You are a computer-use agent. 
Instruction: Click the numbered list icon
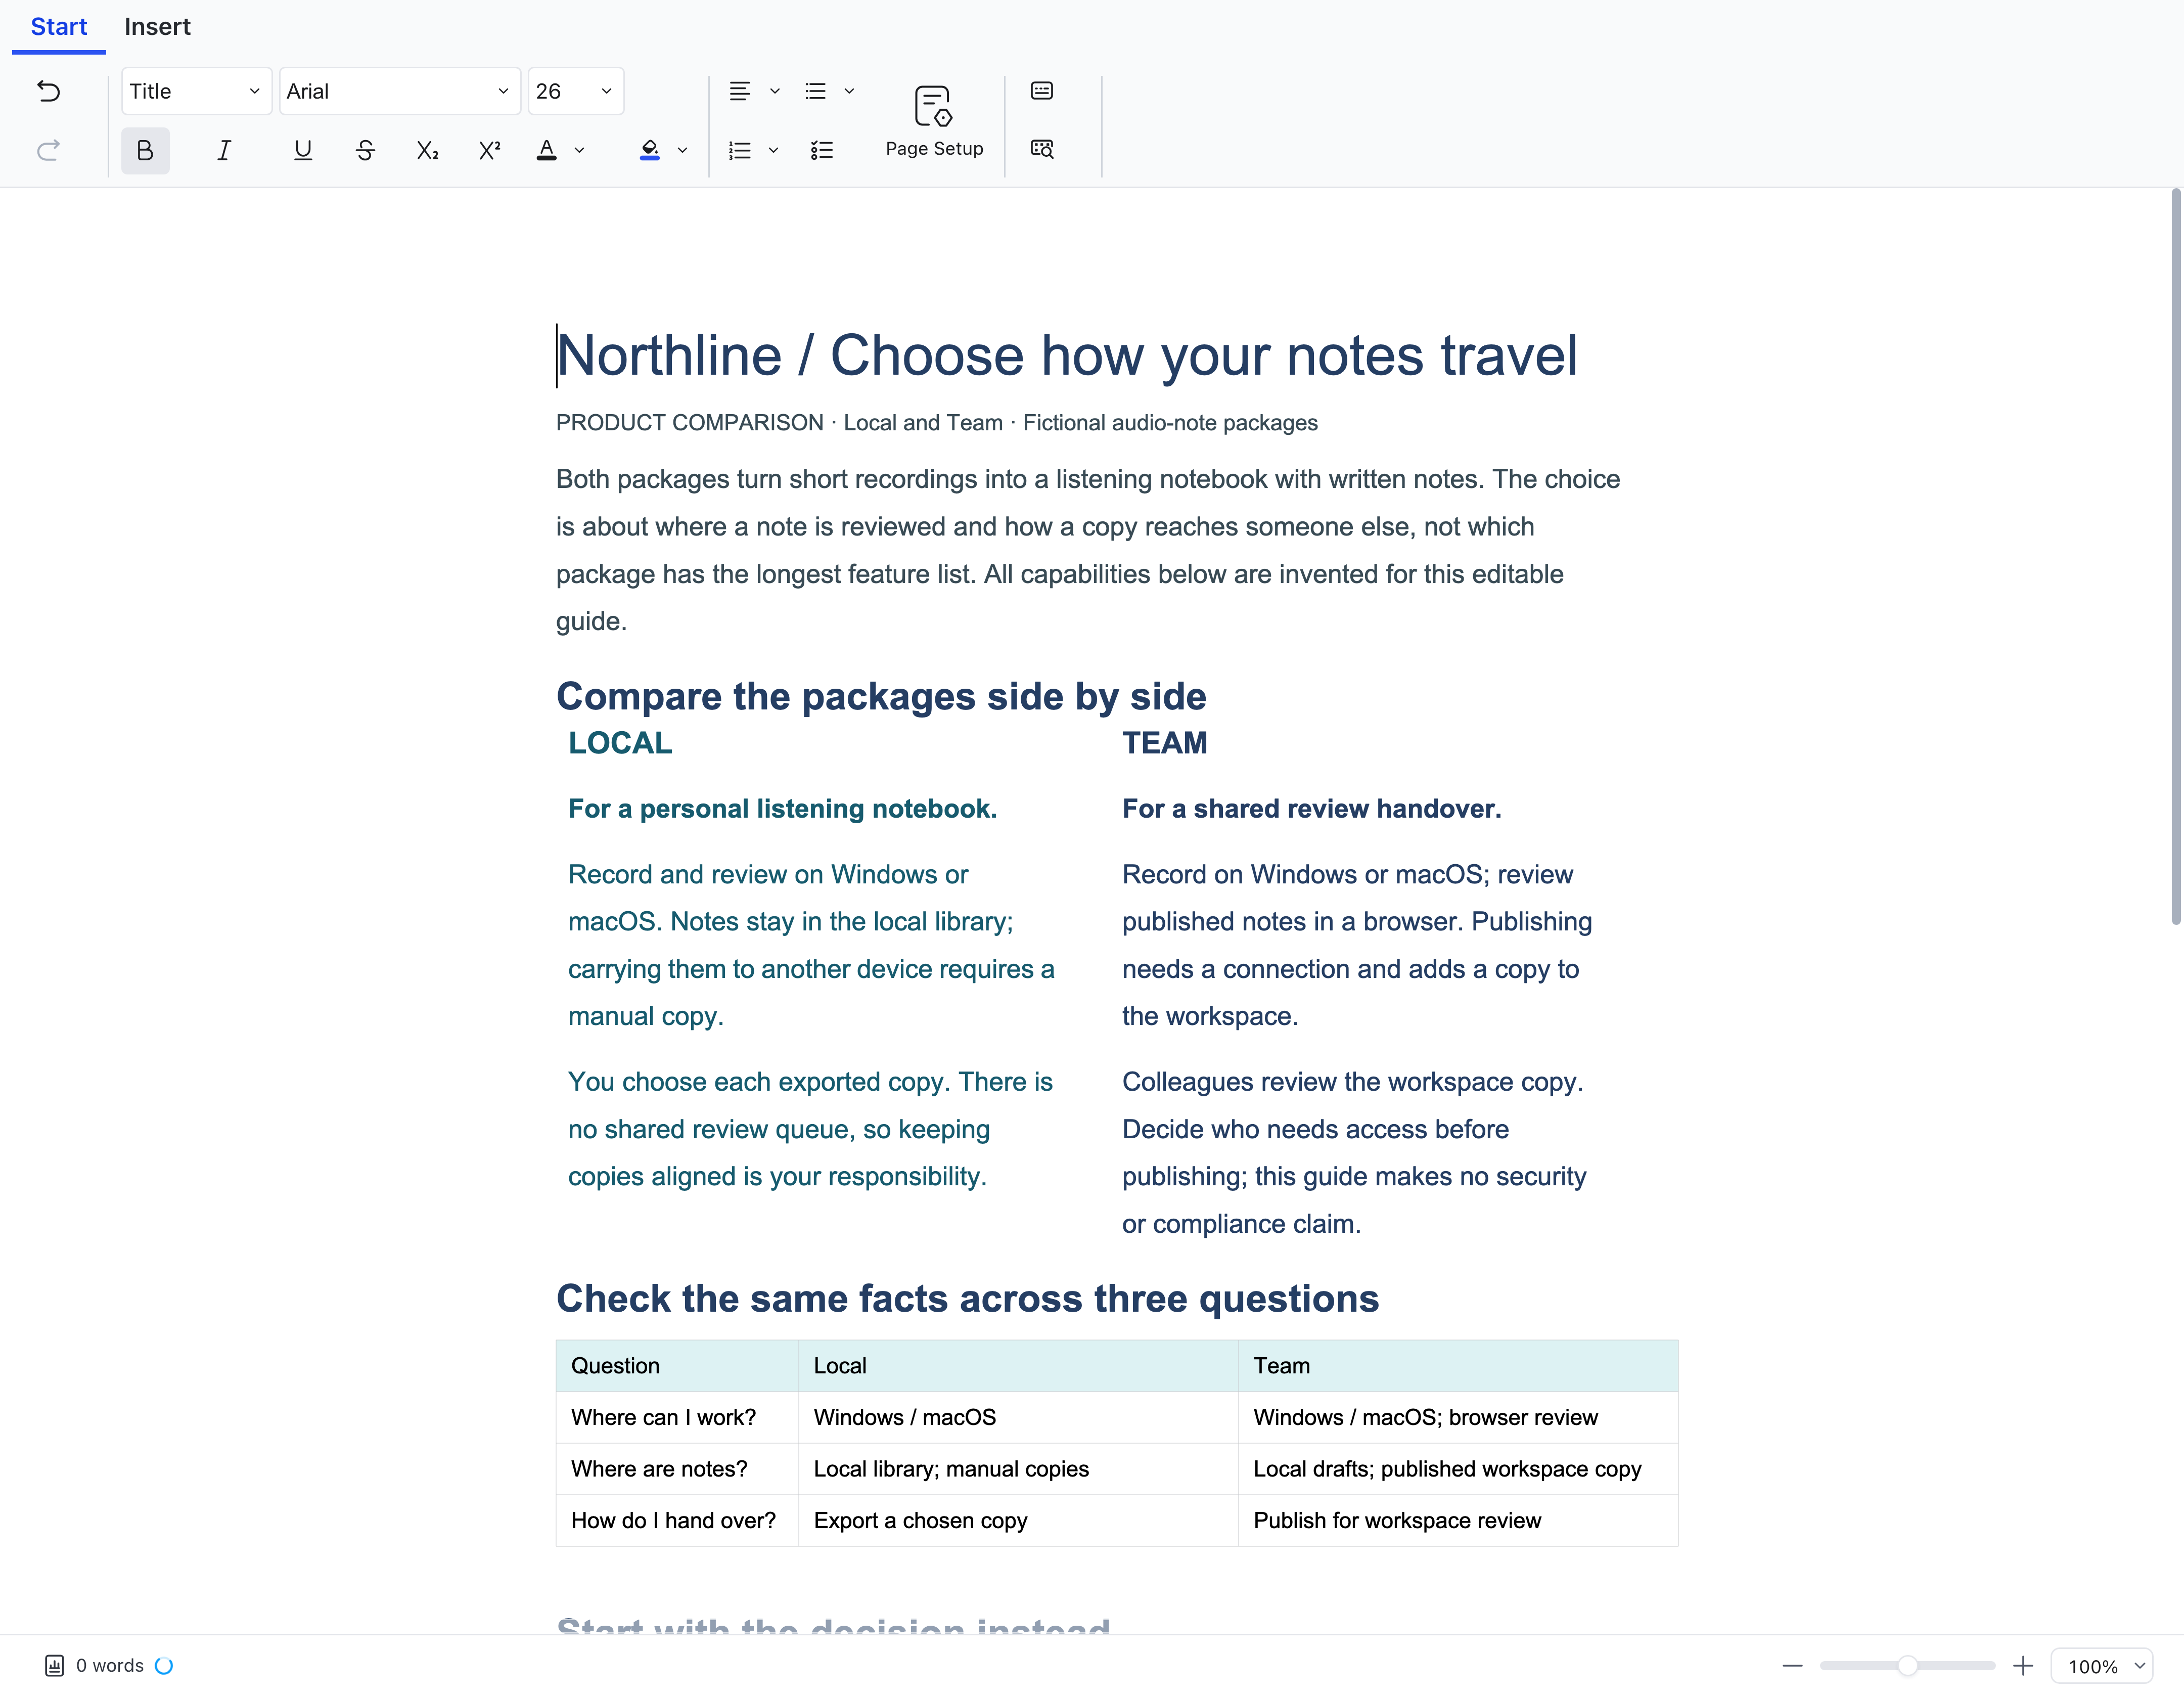click(x=740, y=150)
